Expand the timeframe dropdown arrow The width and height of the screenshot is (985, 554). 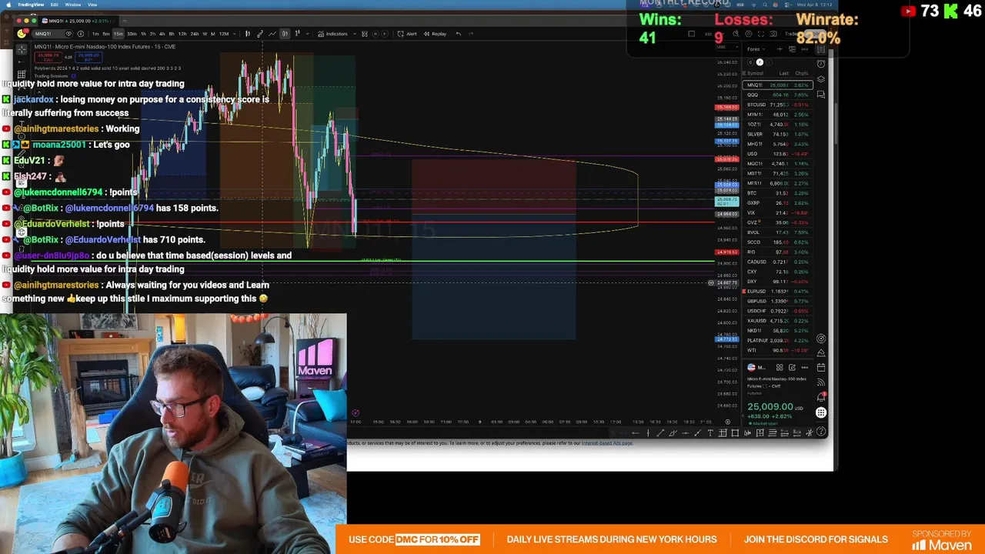[235, 34]
